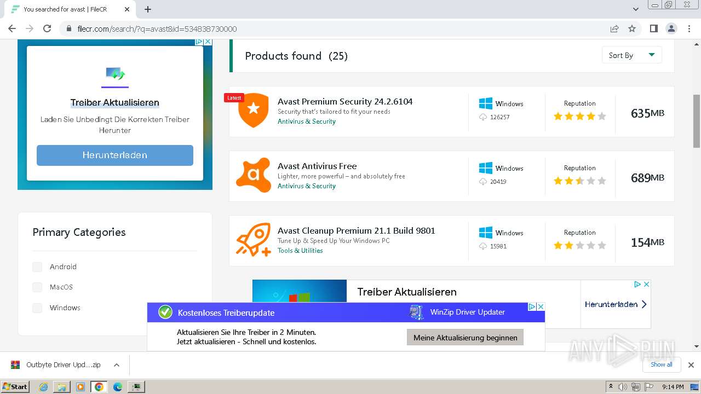This screenshot has height=394, width=701.
Task: Click the 689MB size text
Action: pyautogui.click(x=647, y=178)
